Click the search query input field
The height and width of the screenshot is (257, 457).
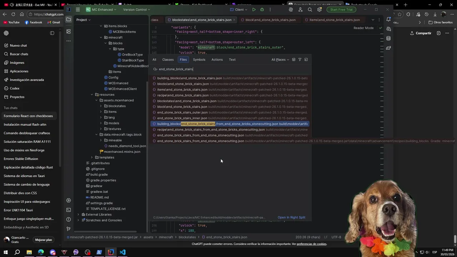(230, 69)
